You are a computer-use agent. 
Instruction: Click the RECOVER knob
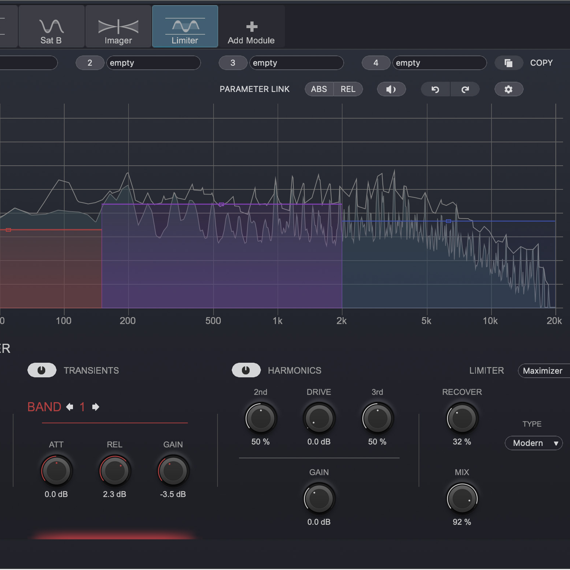[462, 418]
